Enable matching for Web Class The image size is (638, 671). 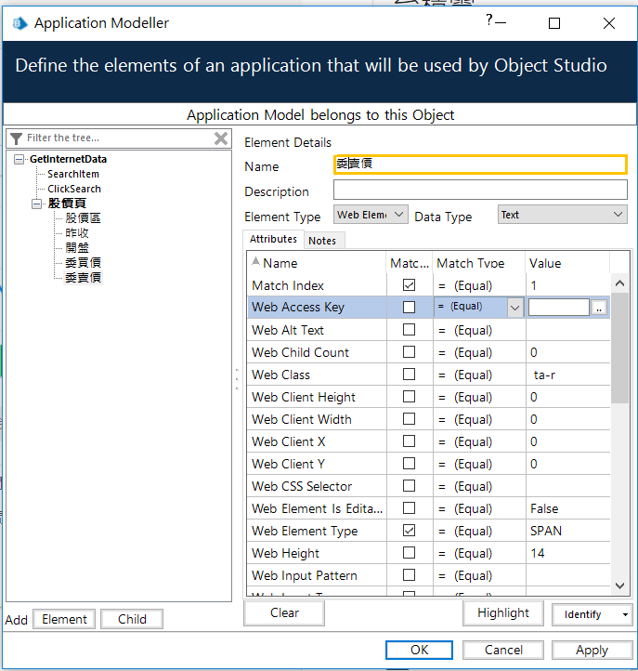click(409, 375)
